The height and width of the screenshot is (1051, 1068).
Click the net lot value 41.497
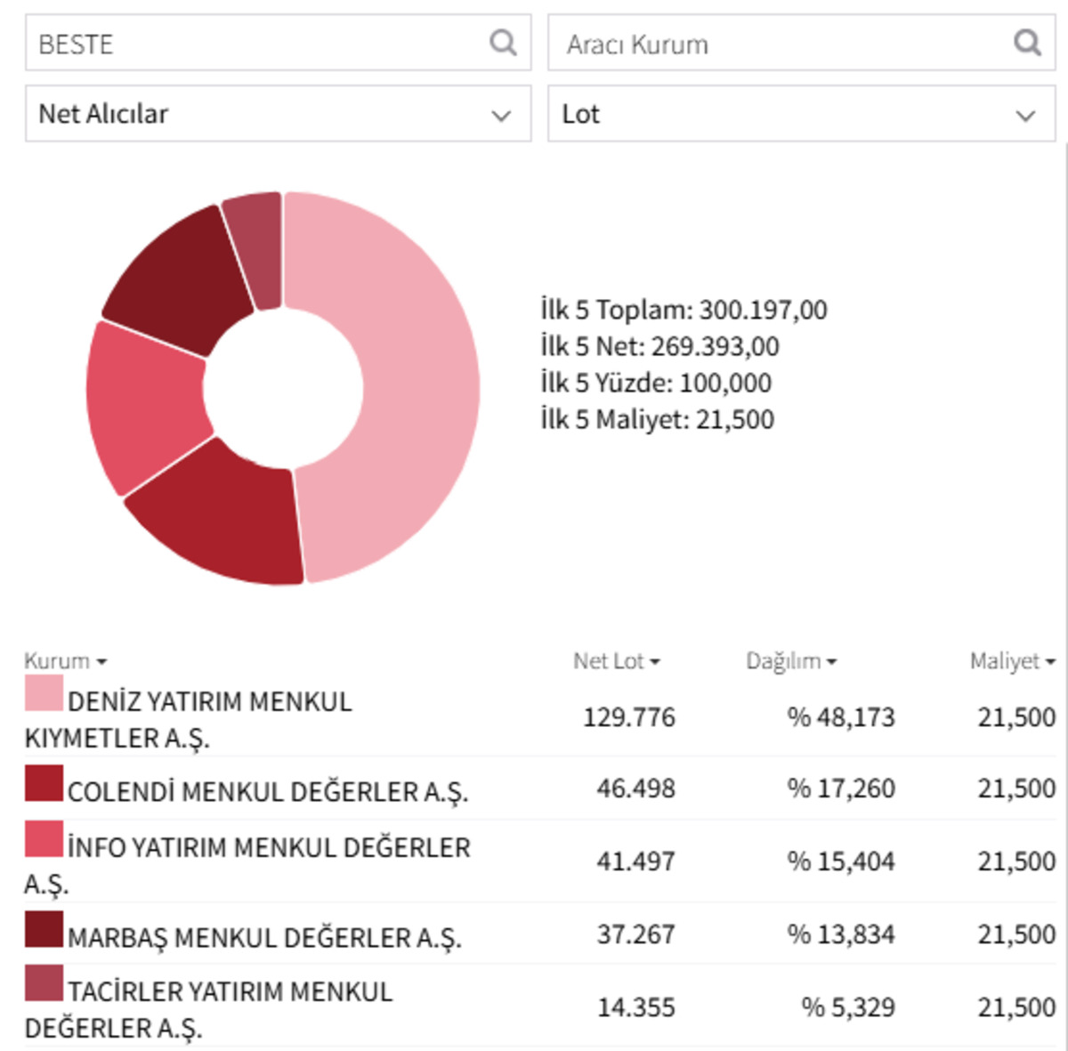pyautogui.click(x=635, y=861)
